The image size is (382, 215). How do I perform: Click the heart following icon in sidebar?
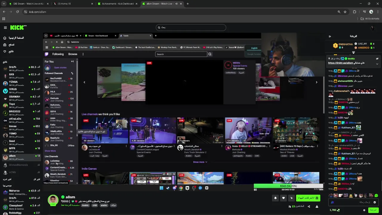click(5, 51)
